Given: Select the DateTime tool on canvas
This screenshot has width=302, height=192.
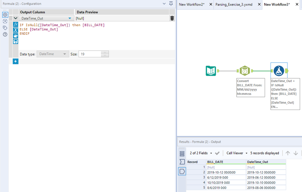Looking at the screenshot, I should click(x=245, y=71).
